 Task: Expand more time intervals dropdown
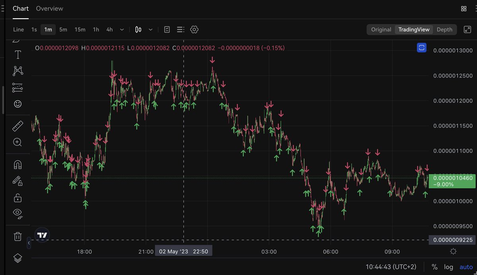[x=122, y=29]
